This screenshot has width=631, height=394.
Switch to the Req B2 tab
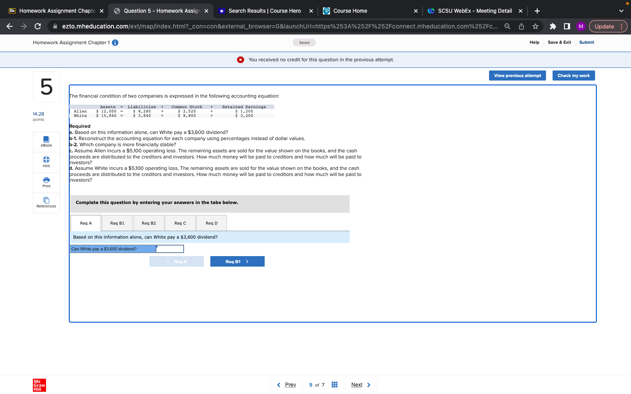pos(149,223)
